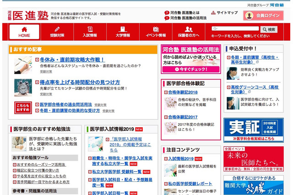The image size is (293, 195).
Task: Click the 医進塾 site logo
Action: point(28,15)
